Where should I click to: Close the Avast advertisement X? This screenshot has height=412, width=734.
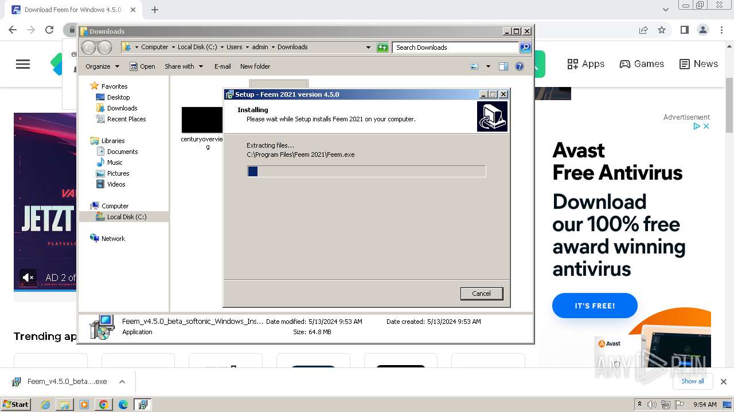706,126
